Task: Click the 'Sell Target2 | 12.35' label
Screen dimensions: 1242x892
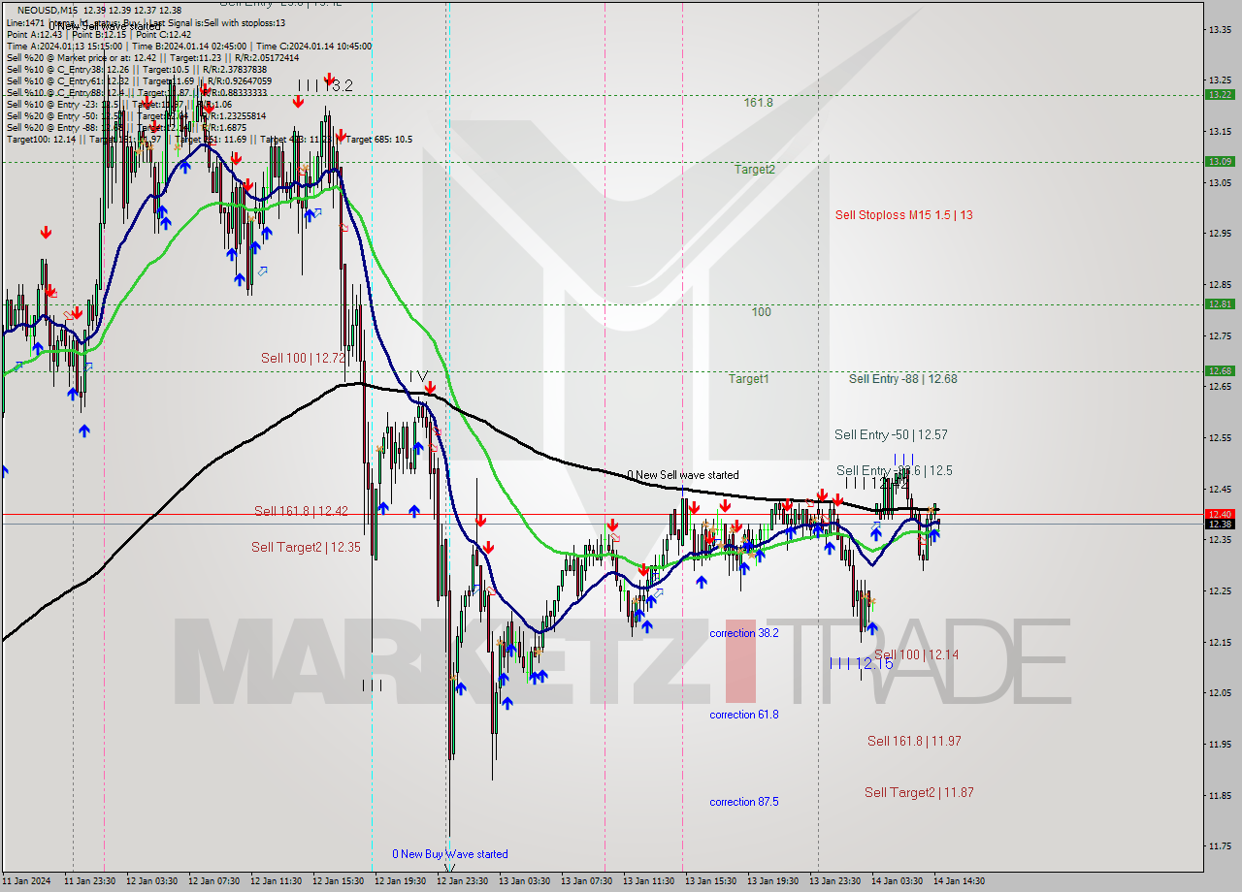Action: 306,548
